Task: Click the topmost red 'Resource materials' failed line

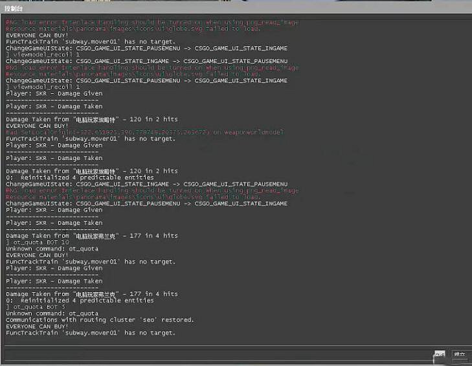Action: pos(133,29)
